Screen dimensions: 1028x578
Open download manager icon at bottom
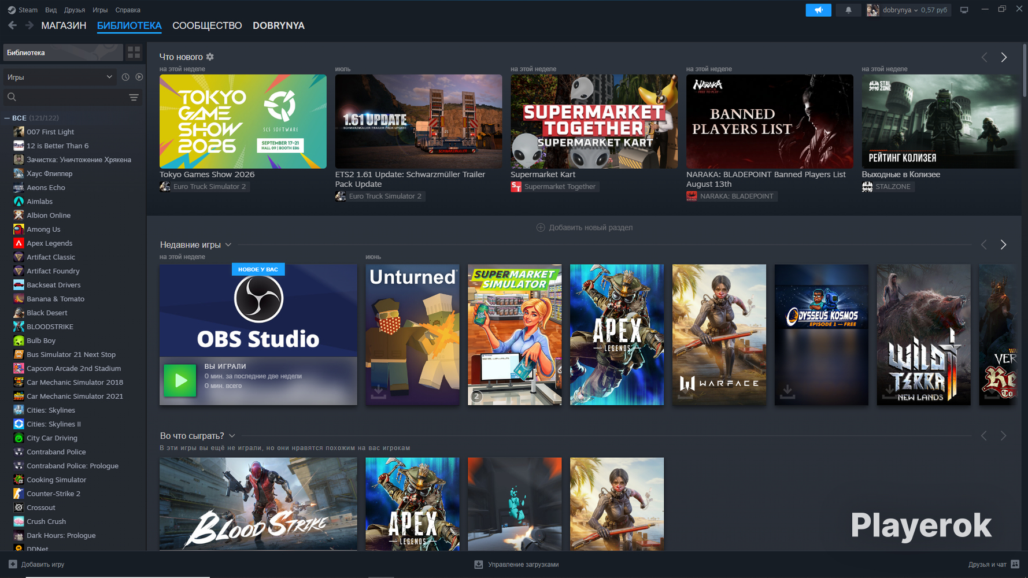point(479,564)
